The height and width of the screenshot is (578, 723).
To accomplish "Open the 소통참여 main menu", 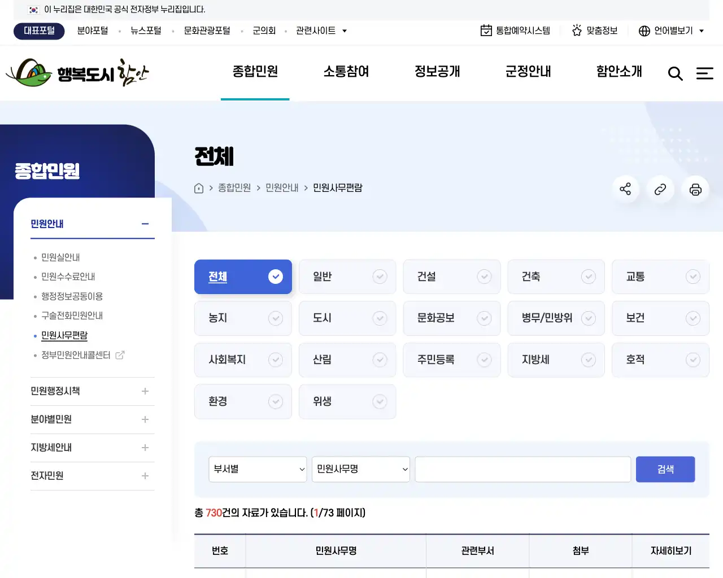I will coord(346,72).
